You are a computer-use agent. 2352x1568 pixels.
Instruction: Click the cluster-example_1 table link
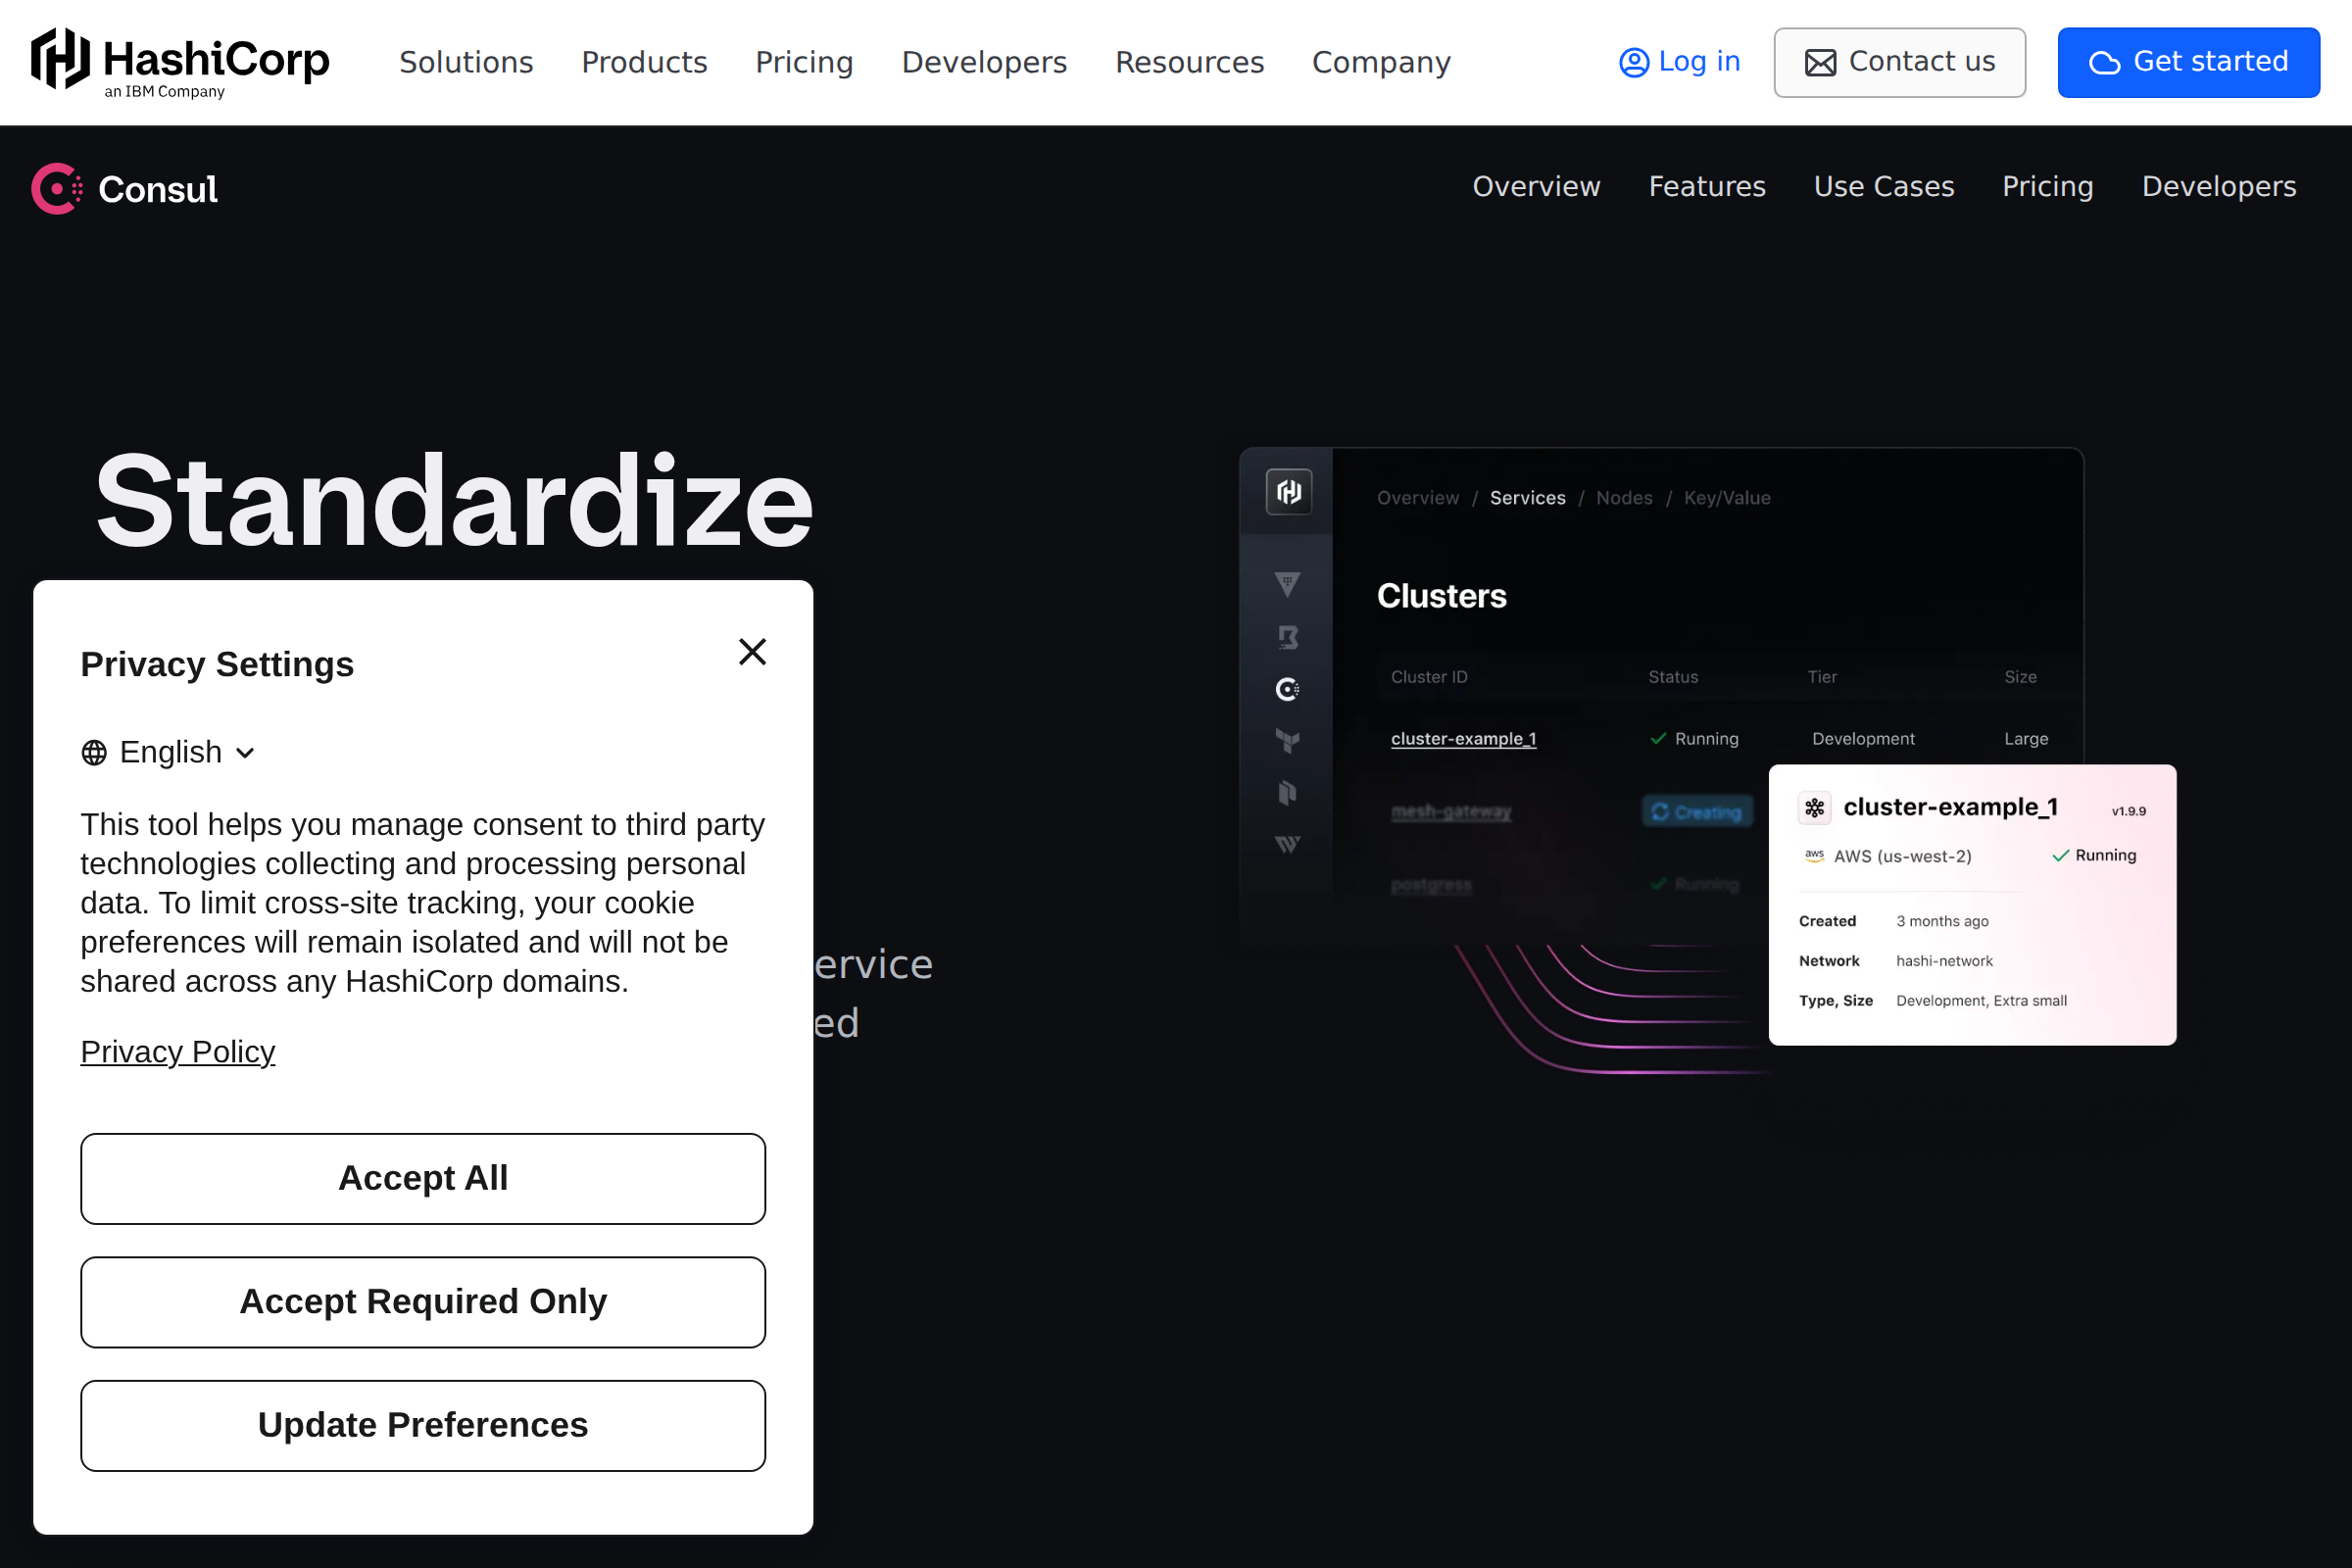1463,739
